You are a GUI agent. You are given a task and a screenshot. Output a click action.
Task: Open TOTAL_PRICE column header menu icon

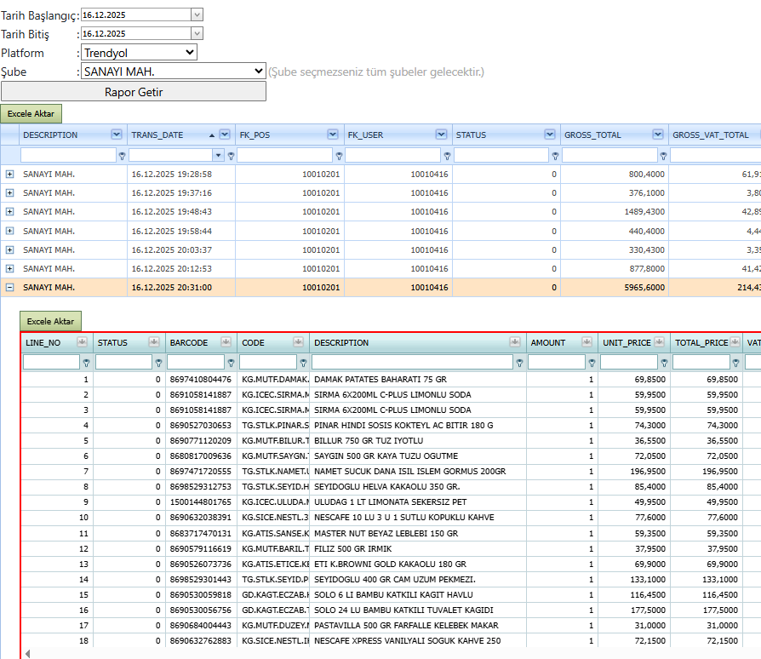pyautogui.click(x=735, y=342)
